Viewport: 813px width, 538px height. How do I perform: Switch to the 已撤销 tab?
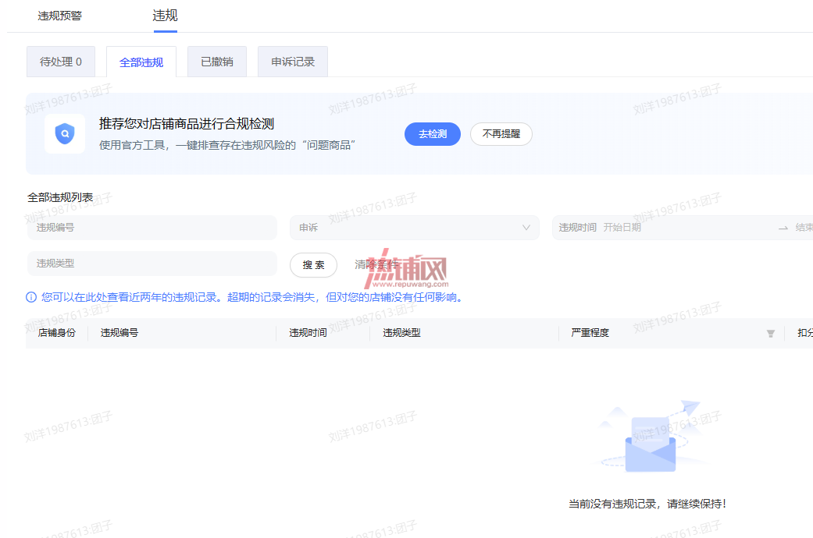pos(217,62)
